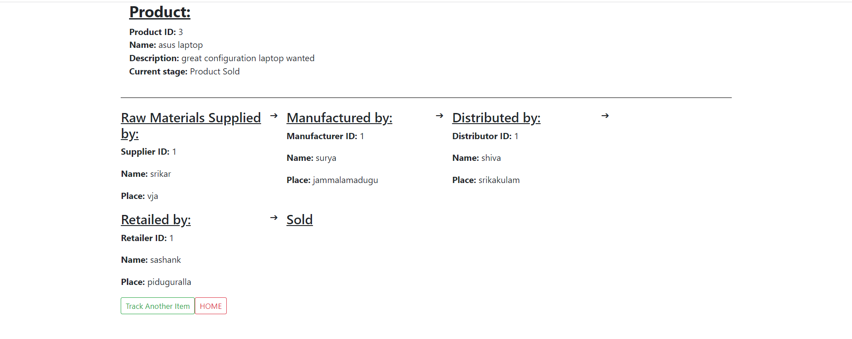The height and width of the screenshot is (339, 852).
Task: Select the distributor name shiva
Action: (x=491, y=158)
